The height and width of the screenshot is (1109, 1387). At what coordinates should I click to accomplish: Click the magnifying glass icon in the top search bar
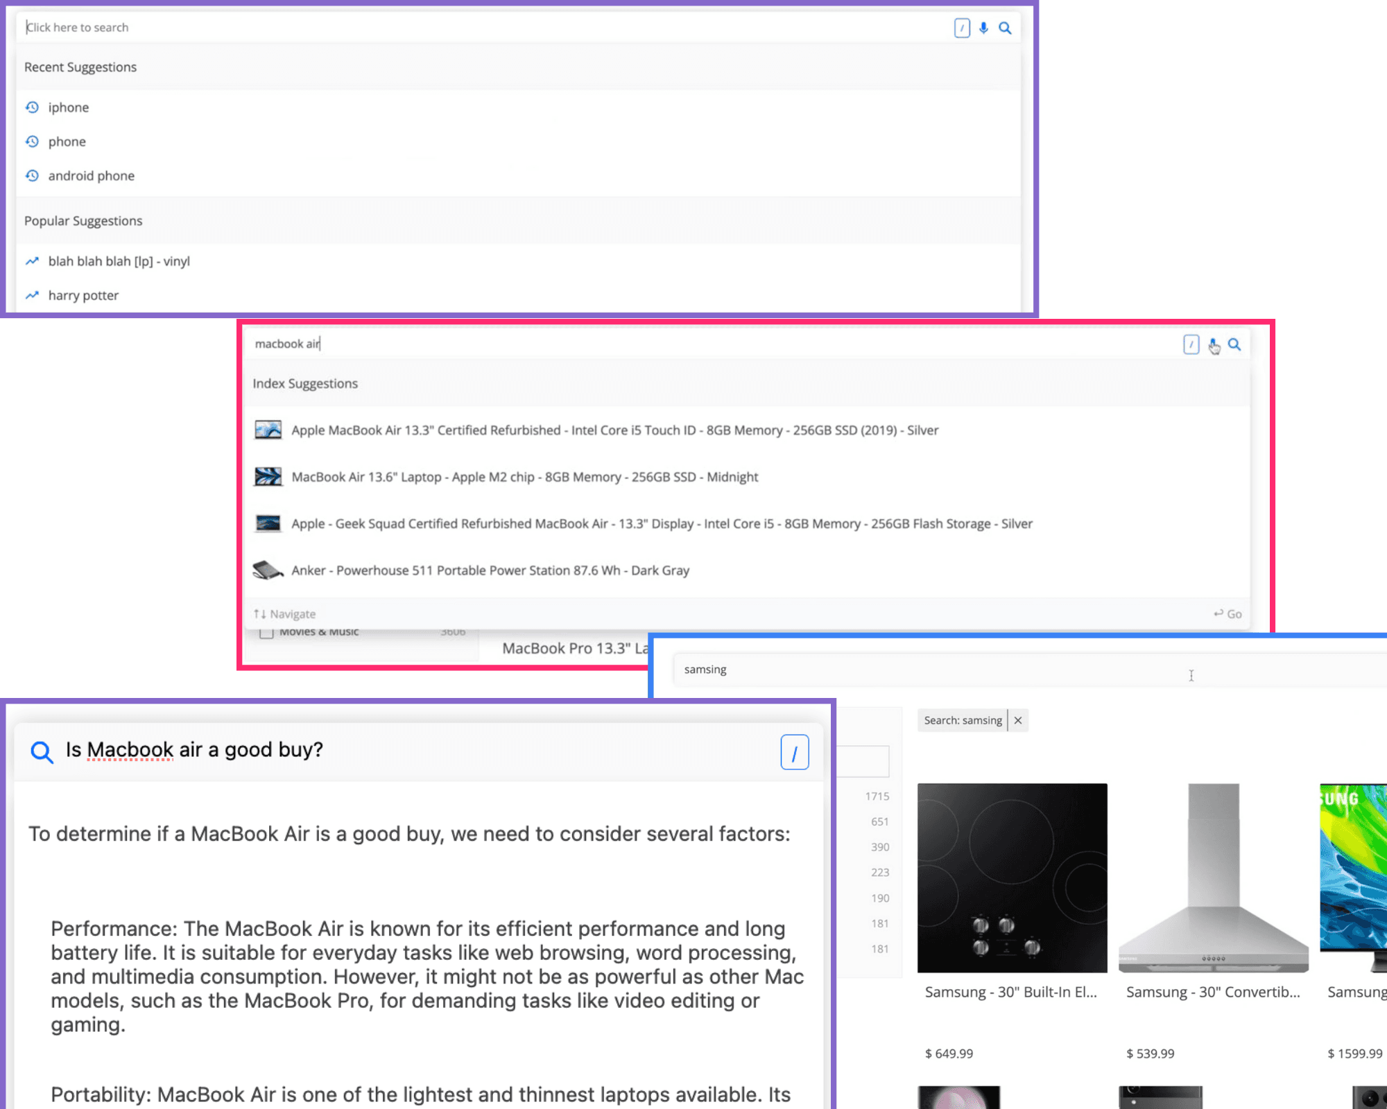(1005, 28)
